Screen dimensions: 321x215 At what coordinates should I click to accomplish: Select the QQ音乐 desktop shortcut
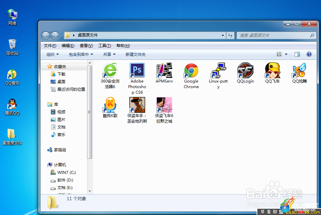point(12,77)
